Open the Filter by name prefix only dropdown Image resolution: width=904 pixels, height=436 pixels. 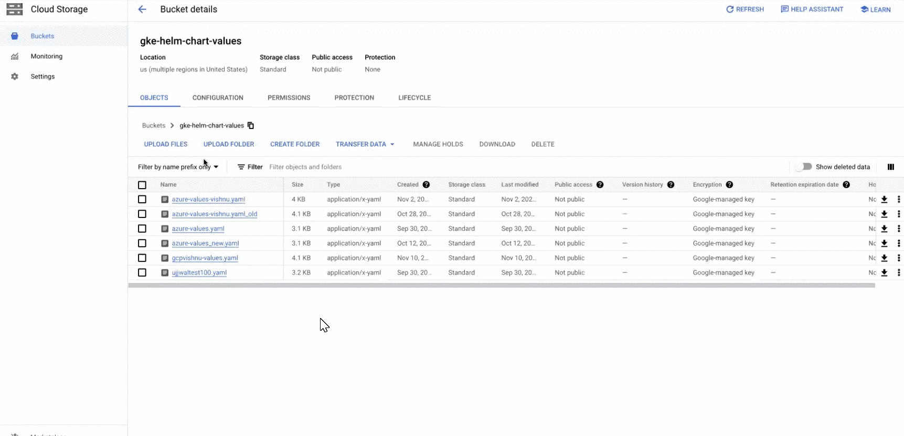[x=178, y=167]
